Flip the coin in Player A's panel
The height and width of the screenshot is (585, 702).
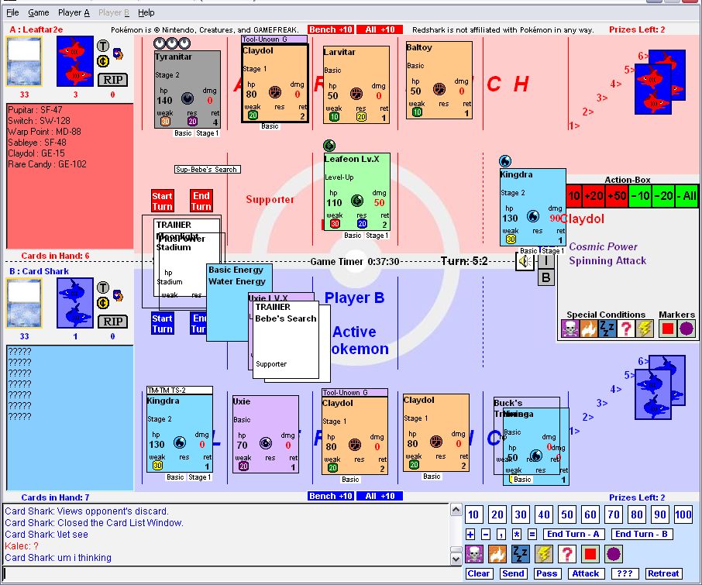(103, 61)
